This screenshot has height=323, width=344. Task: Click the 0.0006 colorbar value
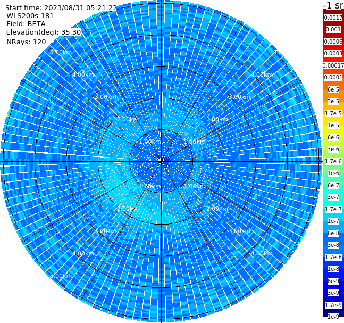tap(333, 42)
